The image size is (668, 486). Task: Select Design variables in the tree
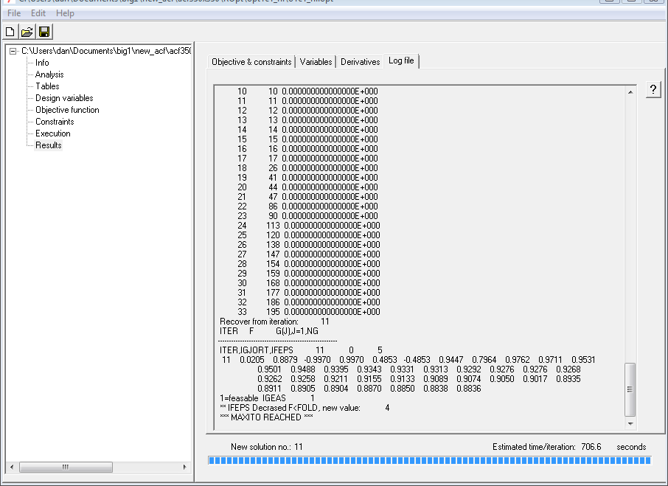(64, 98)
